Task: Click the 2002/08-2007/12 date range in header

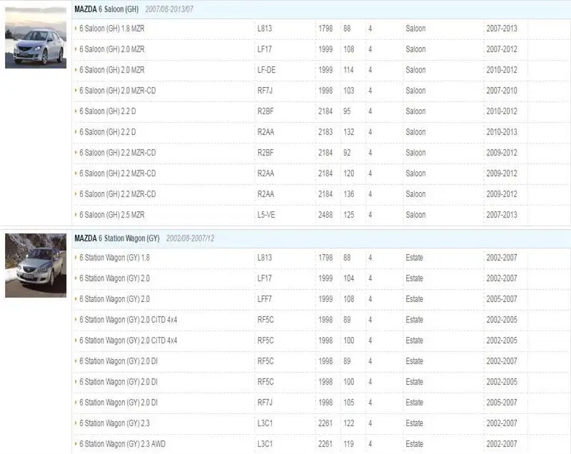Action: pos(191,238)
